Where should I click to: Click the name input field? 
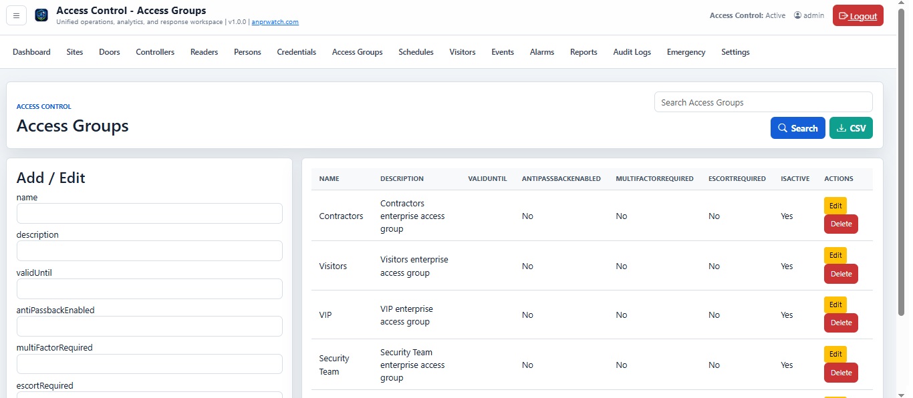(x=150, y=214)
